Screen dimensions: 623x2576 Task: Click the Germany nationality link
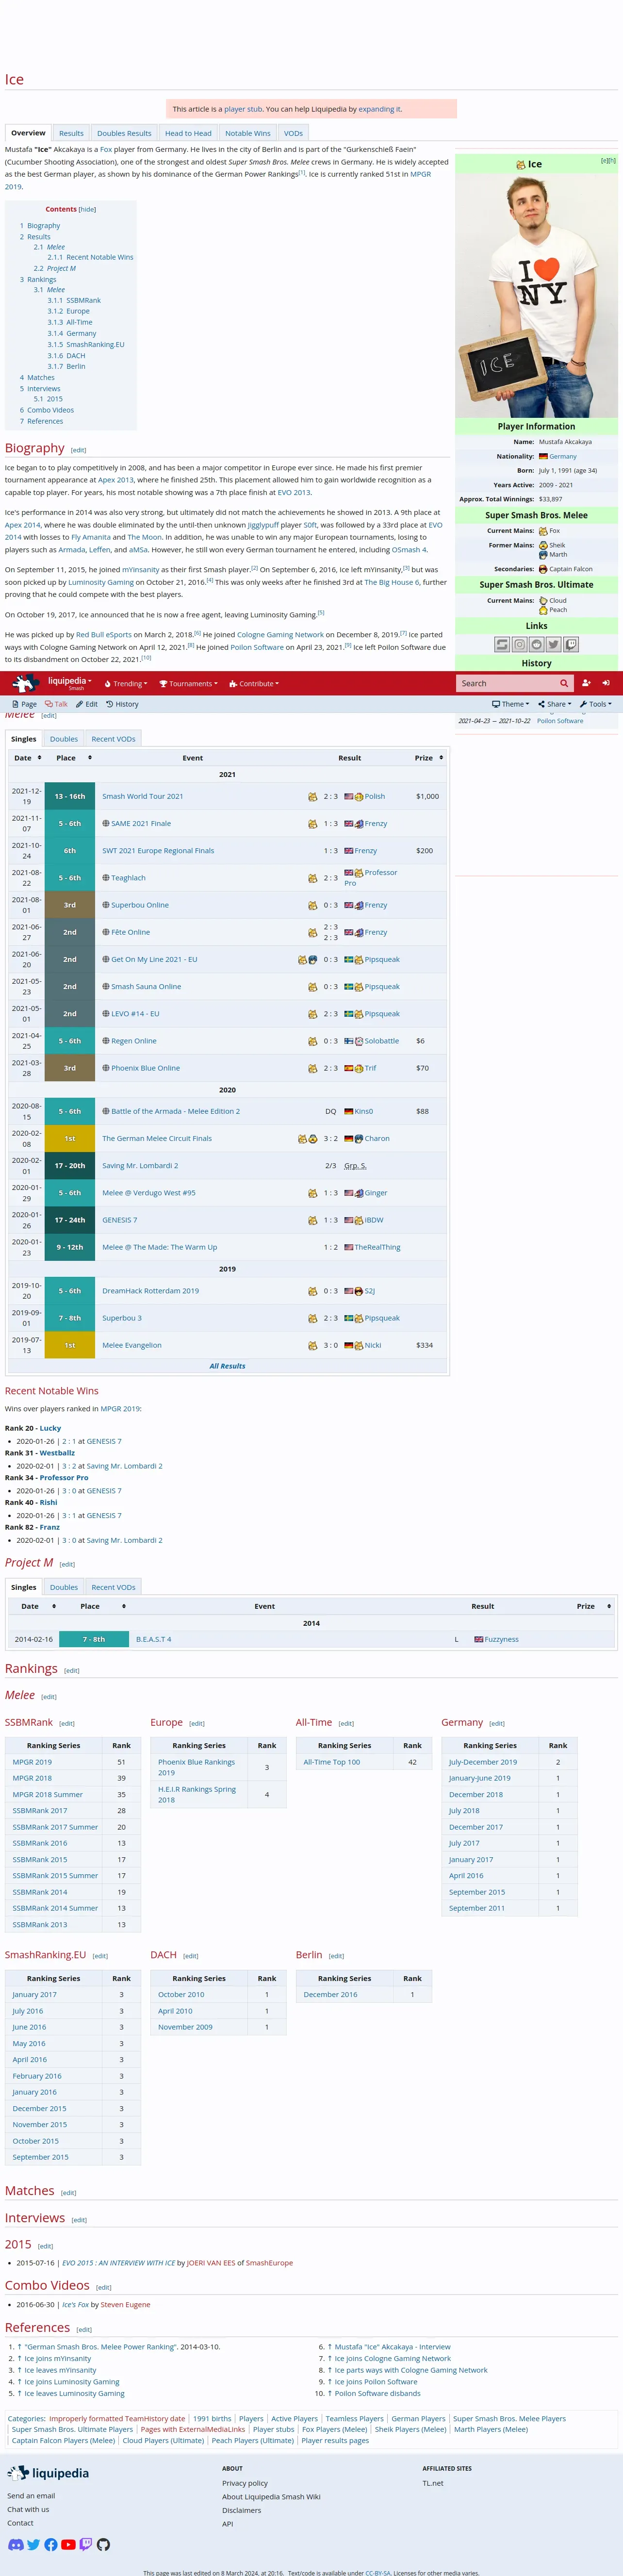click(x=562, y=456)
